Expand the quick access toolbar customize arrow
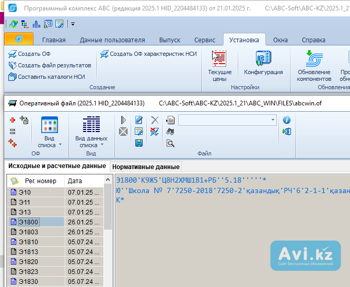Image resolution: width=350 pixels, height=287 pixels. point(73,24)
